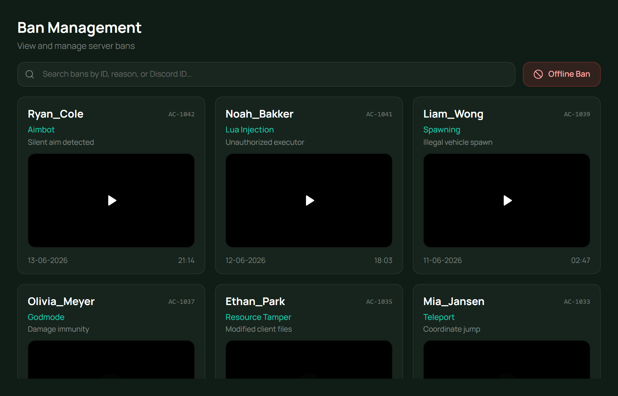Click the search magnifier icon
Viewport: 618px width, 396px height.
point(30,74)
